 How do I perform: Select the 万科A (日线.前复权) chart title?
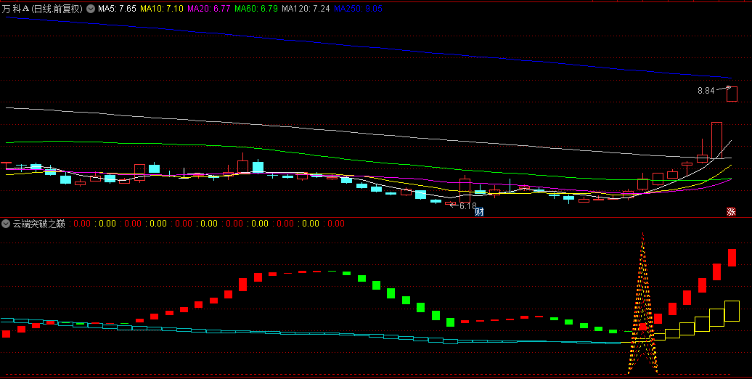[42, 9]
